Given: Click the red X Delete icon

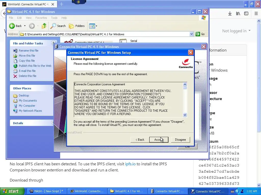Looking at the screenshot, I should [x=15, y=76].
